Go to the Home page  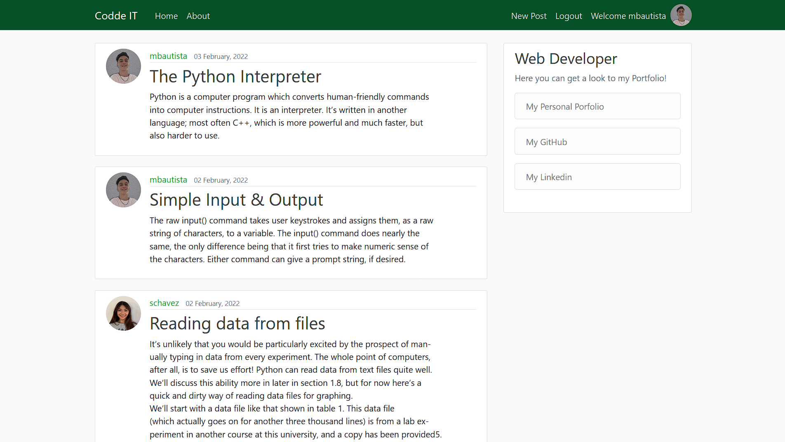(x=166, y=16)
